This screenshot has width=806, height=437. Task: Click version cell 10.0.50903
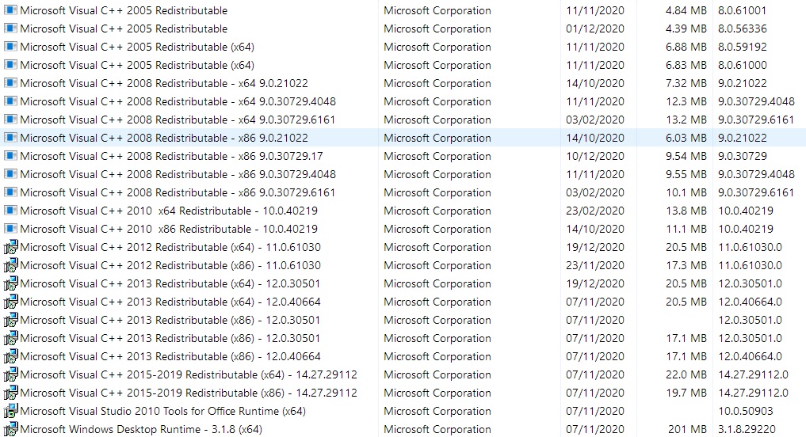coord(745,412)
